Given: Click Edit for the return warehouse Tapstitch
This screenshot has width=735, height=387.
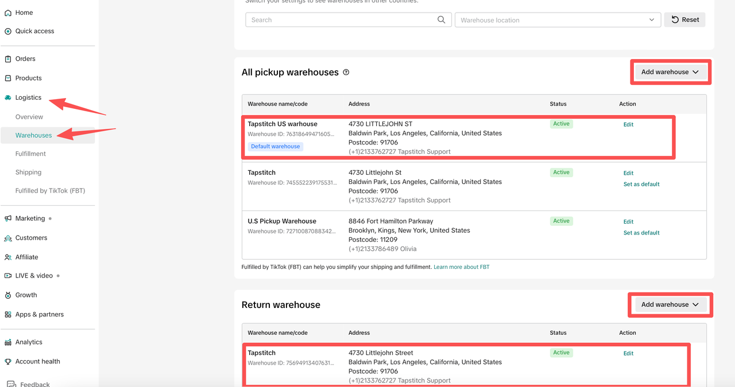Looking at the screenshot, I should (x=628, y=354).
